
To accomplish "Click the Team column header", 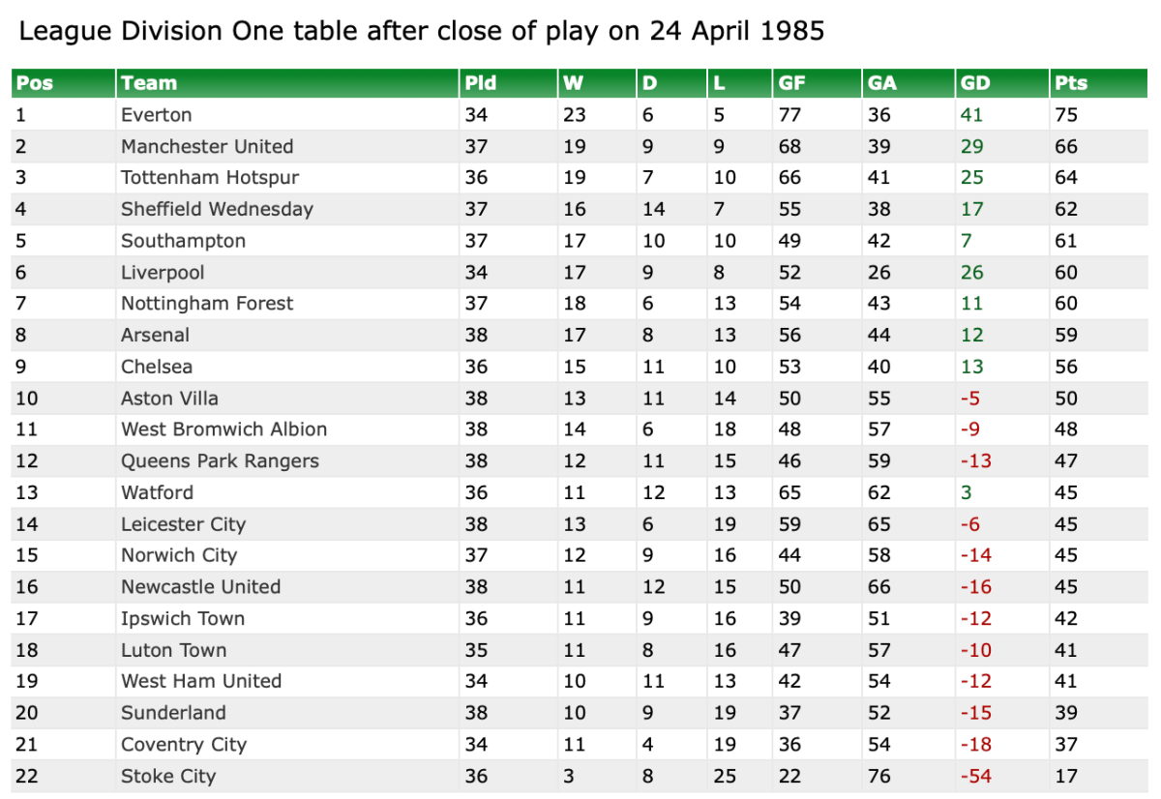I will tap(149, 83).
